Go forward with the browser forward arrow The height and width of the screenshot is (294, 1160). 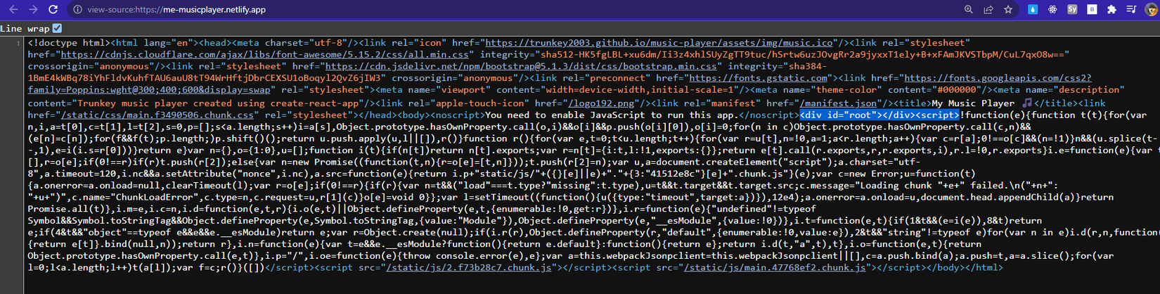pos(33,10)
